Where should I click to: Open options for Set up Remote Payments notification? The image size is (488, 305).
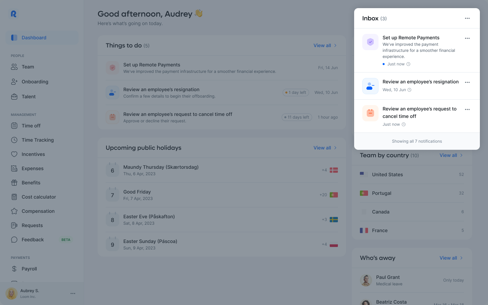pyautogui.click(x=467, y=38)
